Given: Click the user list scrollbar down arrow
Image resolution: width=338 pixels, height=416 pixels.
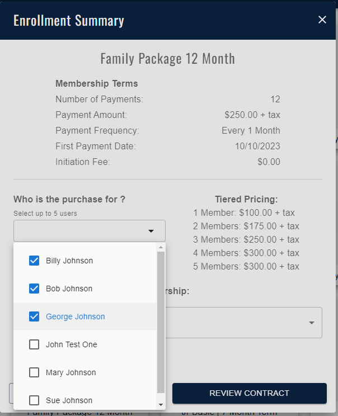Looking at the screenshot, I should tap(161, 404).
